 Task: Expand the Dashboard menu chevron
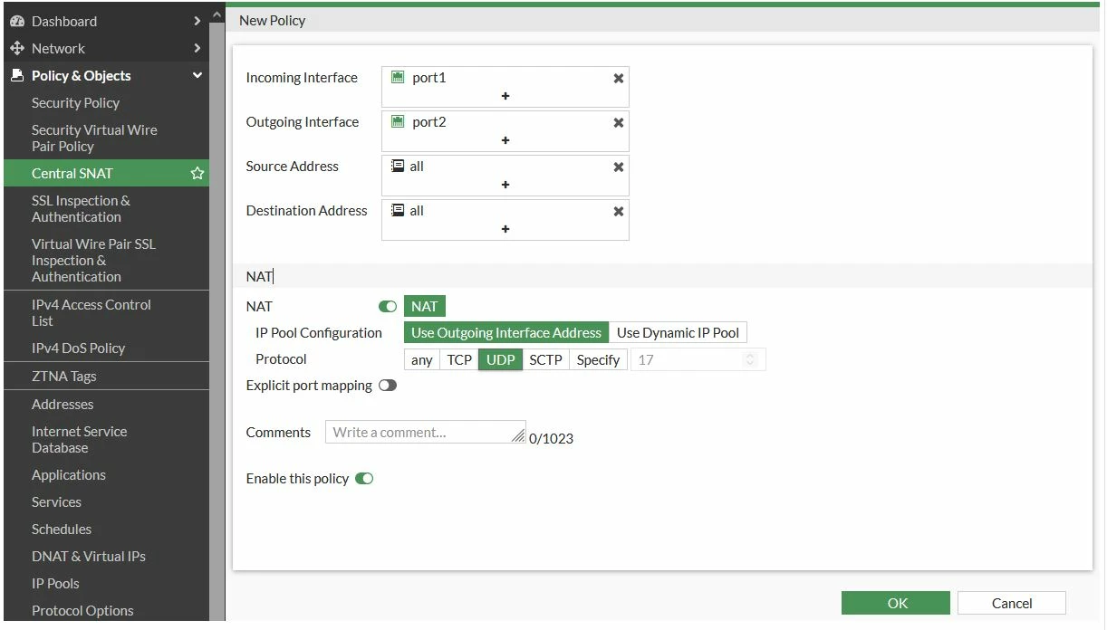tap(197, 21)
